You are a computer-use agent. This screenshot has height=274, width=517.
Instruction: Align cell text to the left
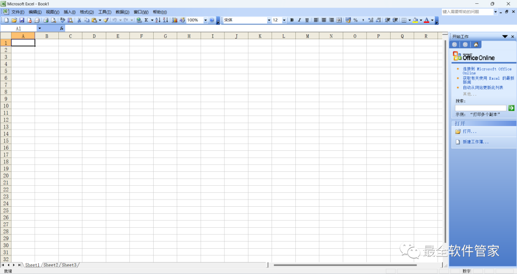[x=316, y=20]
